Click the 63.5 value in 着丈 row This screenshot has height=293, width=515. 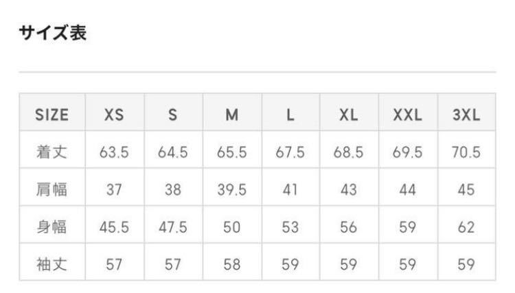tap(114, 152)
